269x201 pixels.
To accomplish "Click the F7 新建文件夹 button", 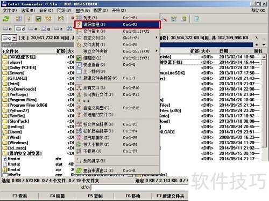I will 170,196.
